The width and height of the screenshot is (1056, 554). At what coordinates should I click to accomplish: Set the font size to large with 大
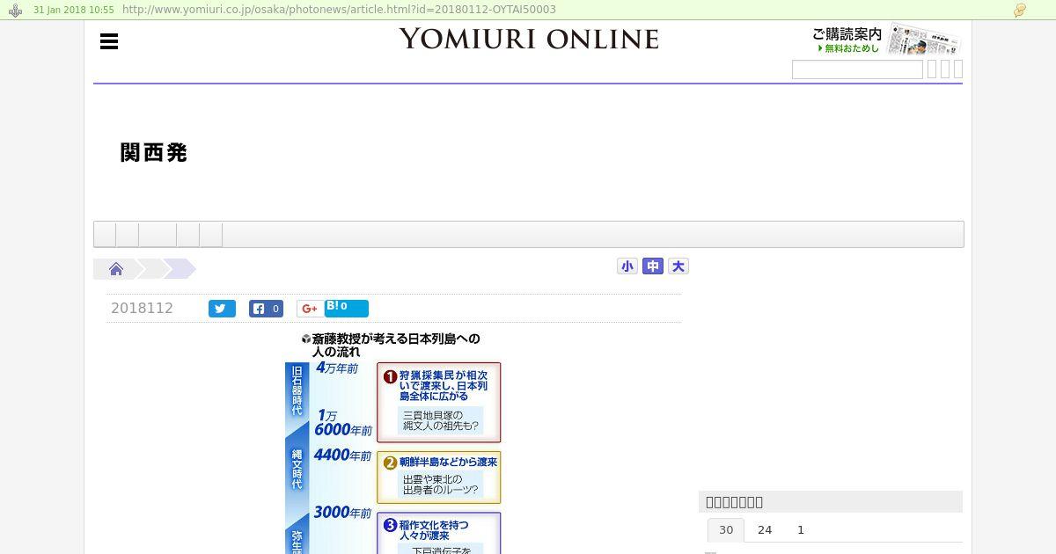pos(678,266)
